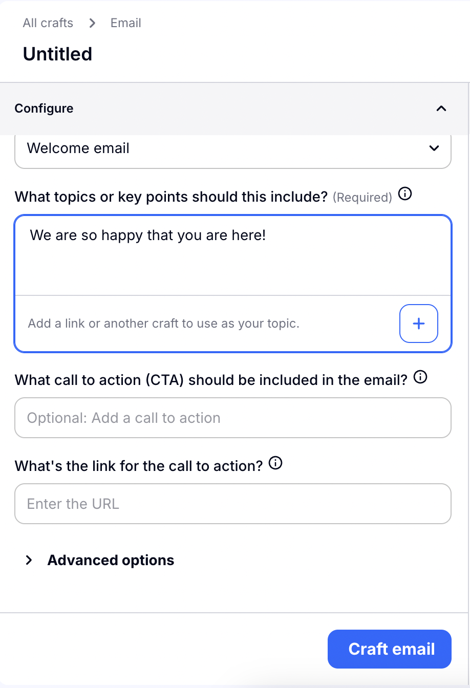Screen dimensions: 470x688
Task: Open the Email breadcrumb link
Action: click(126, 23)
